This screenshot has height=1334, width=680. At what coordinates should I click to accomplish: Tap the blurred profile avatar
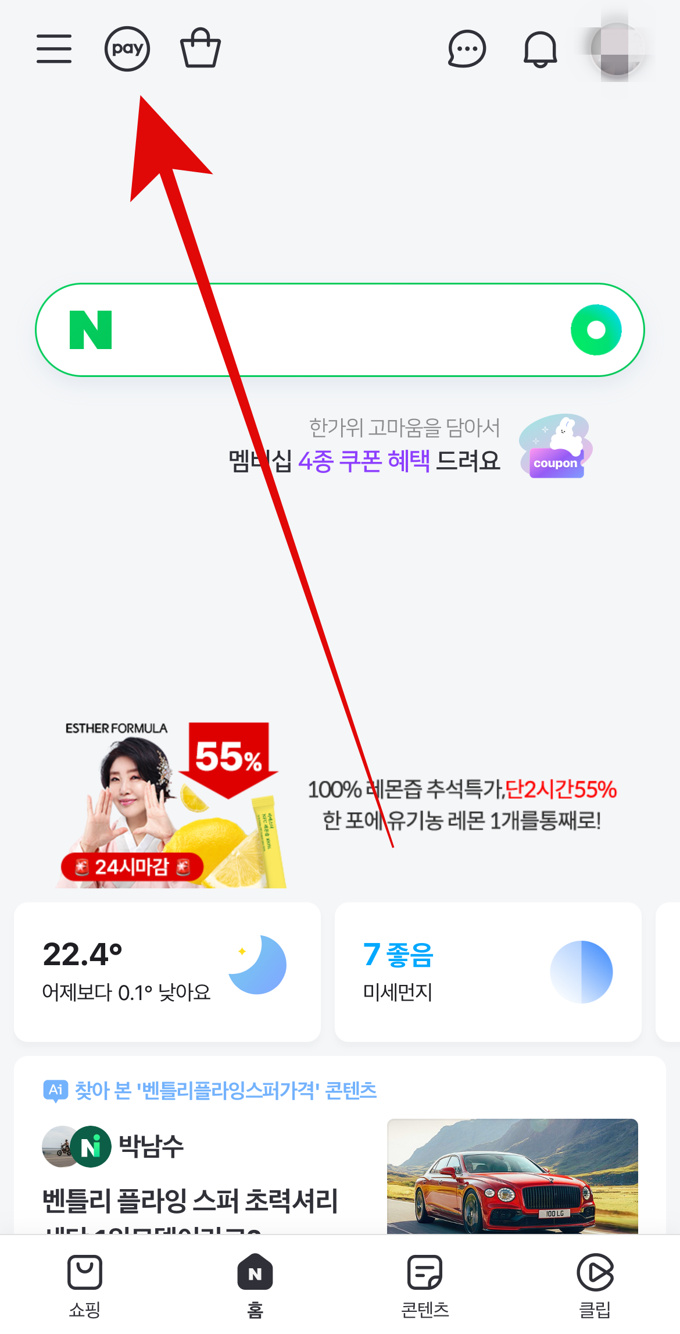click(x=617, y=49)
